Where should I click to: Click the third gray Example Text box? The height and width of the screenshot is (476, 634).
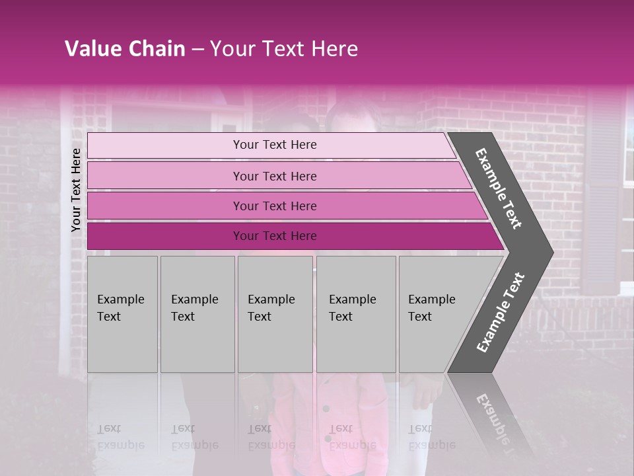(x=274, y=314)
